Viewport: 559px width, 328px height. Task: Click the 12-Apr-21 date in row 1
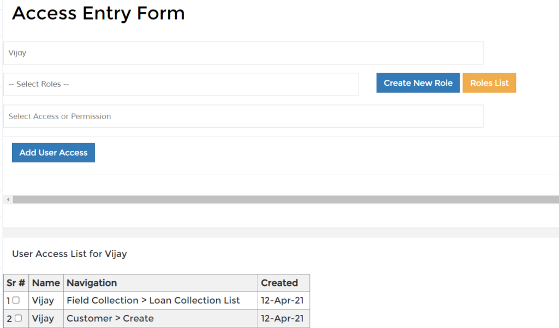282,300
